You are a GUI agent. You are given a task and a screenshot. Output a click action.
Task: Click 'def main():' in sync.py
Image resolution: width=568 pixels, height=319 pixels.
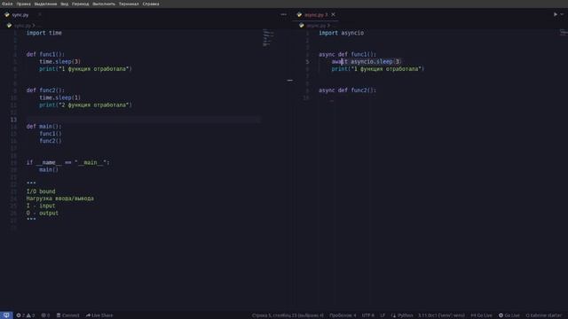[43, 127]
